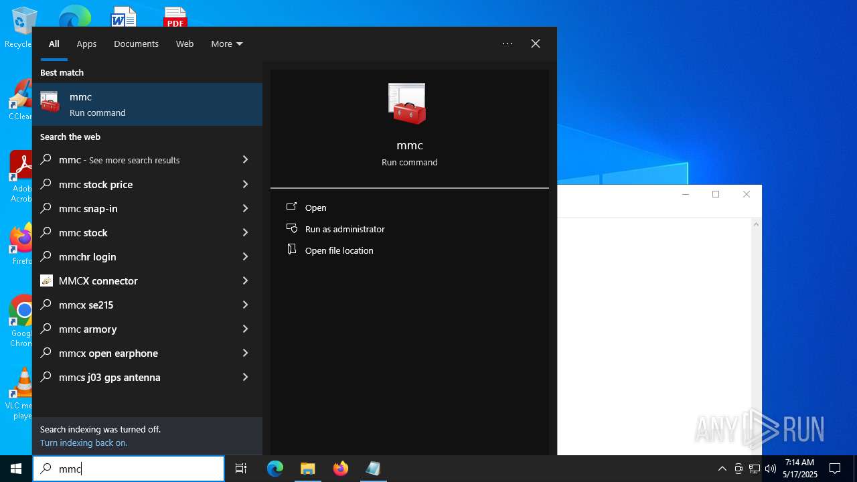Click the taskbar search box containing mmc
The width and height of the screenshot is (857, 482).
pyautogui.click(x=129, y=469)
